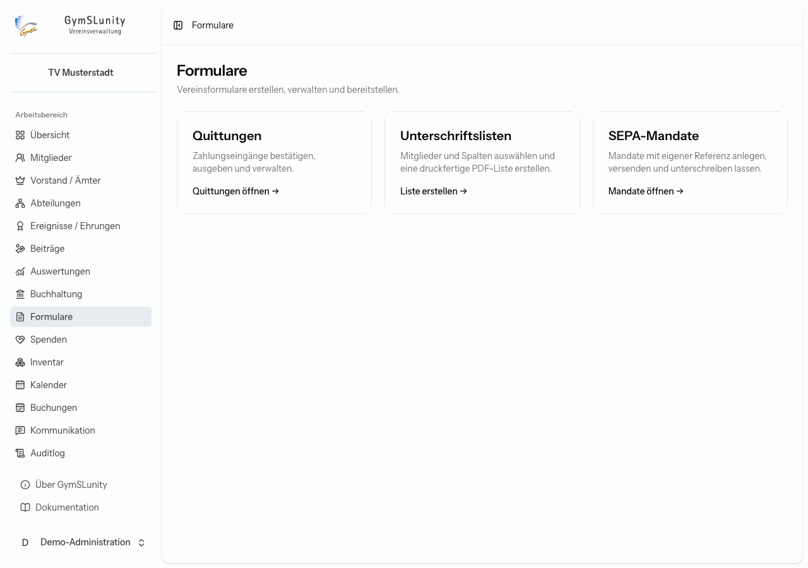Click the Mandate öffnen link
808x568 pixels.
[x=646, y=191]
